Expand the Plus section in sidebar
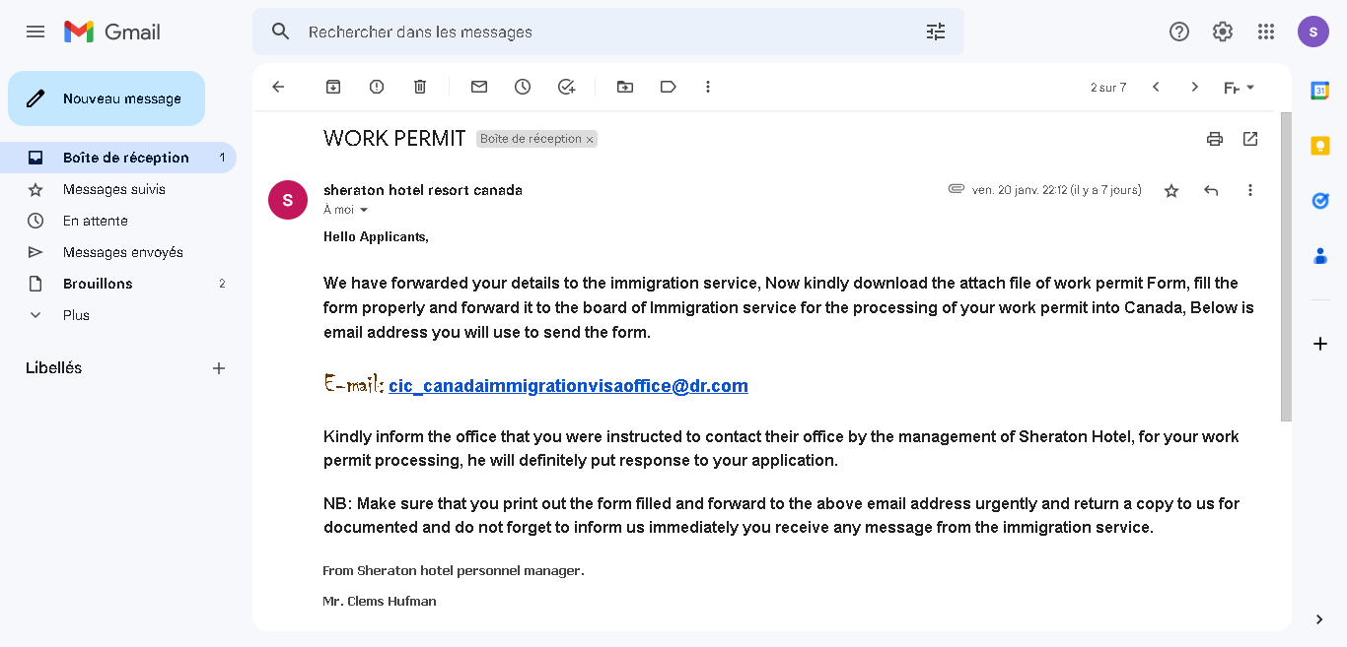This screenshot has width=1347, height=647. 76,315
